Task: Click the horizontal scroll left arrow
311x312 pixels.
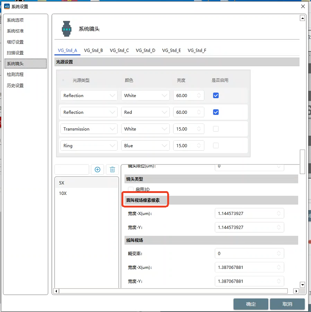Action: [56, 291]
